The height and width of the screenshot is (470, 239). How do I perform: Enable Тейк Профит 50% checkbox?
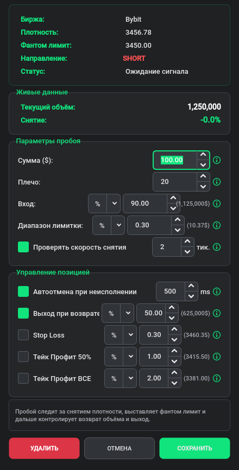(23, 357)
